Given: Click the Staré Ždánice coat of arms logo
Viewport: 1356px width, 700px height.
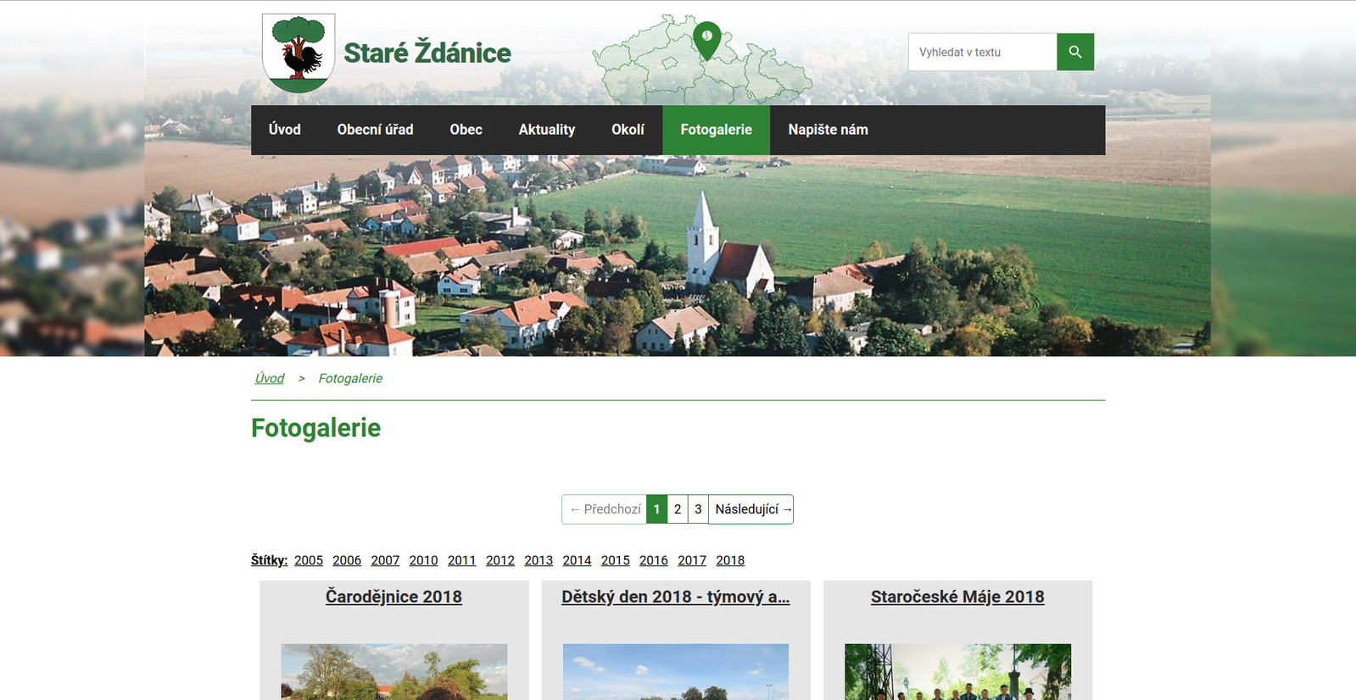Looking at the screenshot, I should point(299,53).
